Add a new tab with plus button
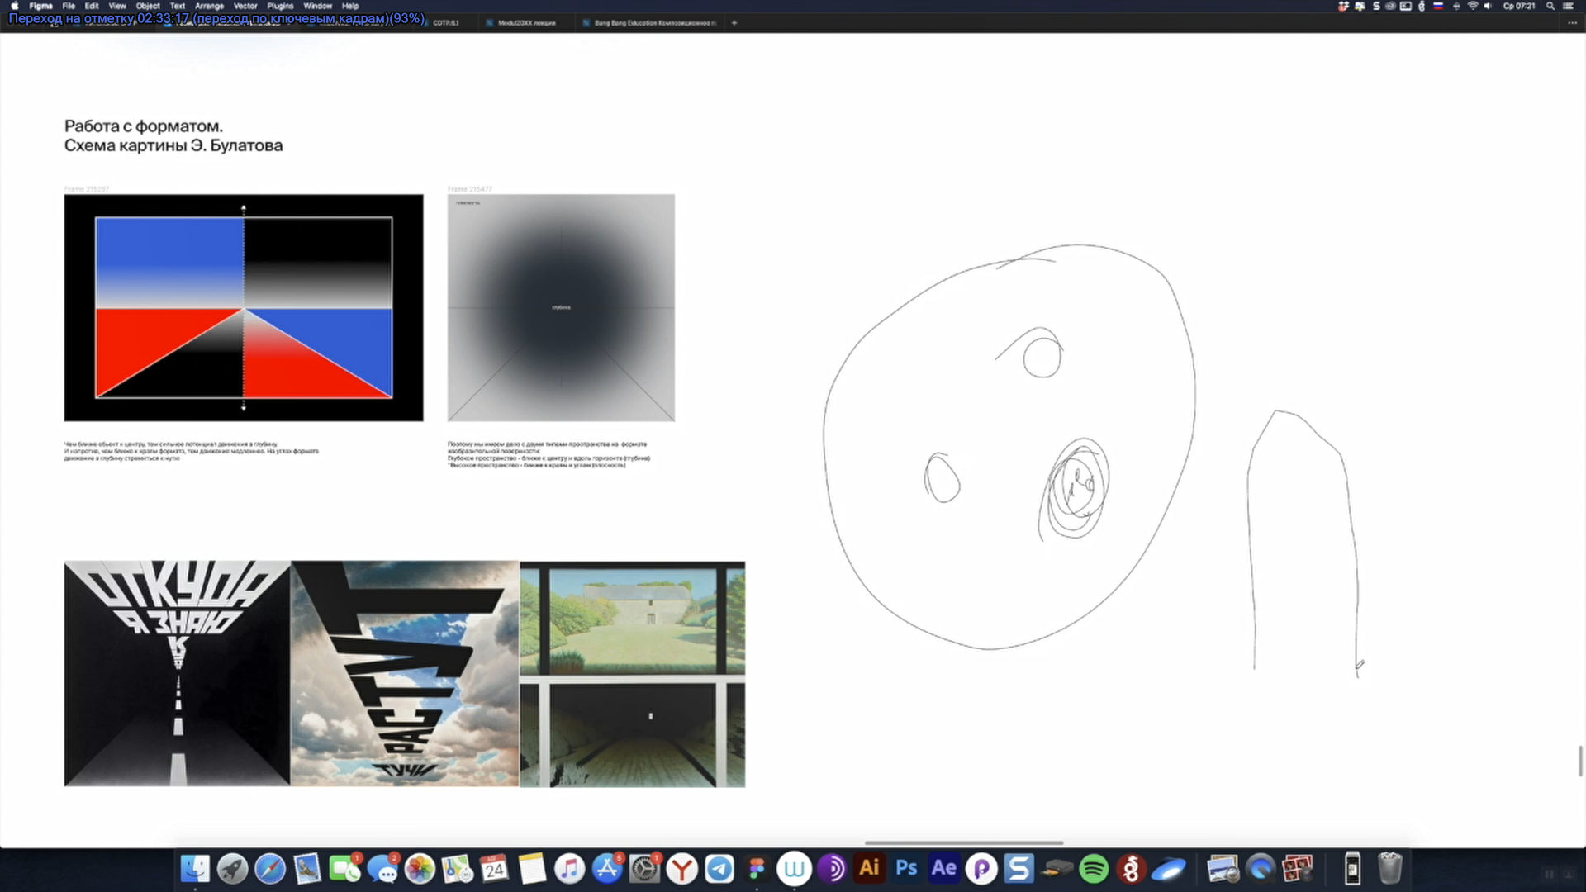Screen dimensions: 1586x892 [x=734, y=23]
